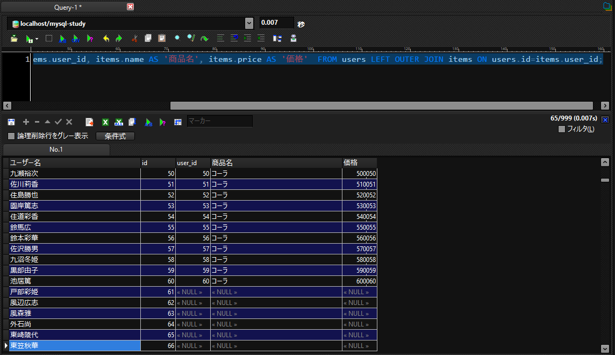Close the result panel with the blue X
The image size is (615, 355).
[605, 119]
